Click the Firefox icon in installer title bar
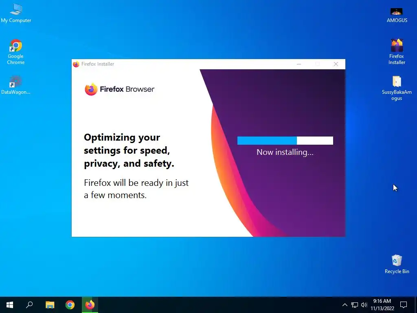 click(76, 64)
